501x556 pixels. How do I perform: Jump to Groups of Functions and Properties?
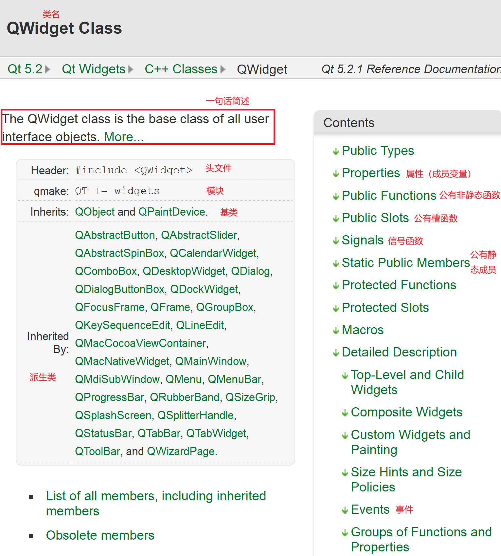(x=421, y=539)
